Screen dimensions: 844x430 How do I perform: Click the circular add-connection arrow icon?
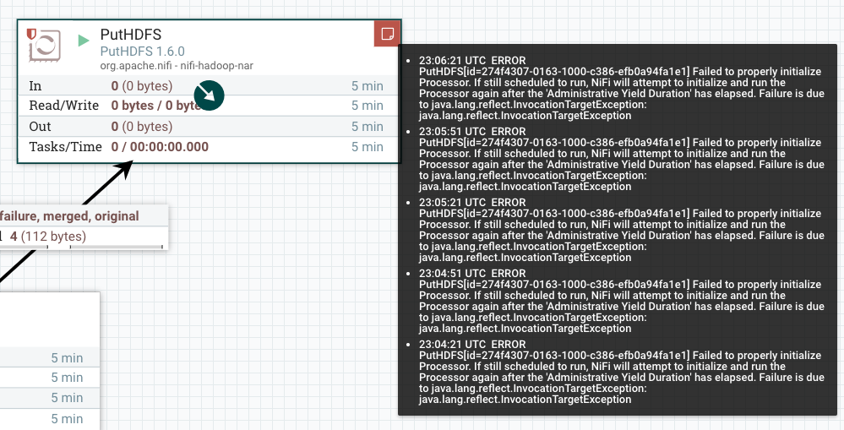click(209, 95)
